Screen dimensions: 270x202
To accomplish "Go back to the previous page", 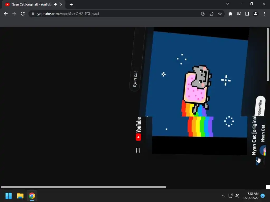I will click(x=6, y=14).
